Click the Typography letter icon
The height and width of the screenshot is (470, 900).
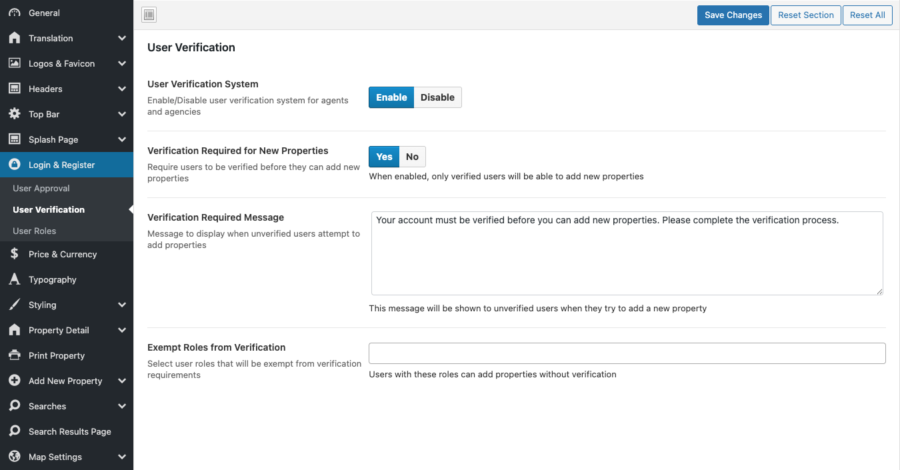(x=14, y=279)
